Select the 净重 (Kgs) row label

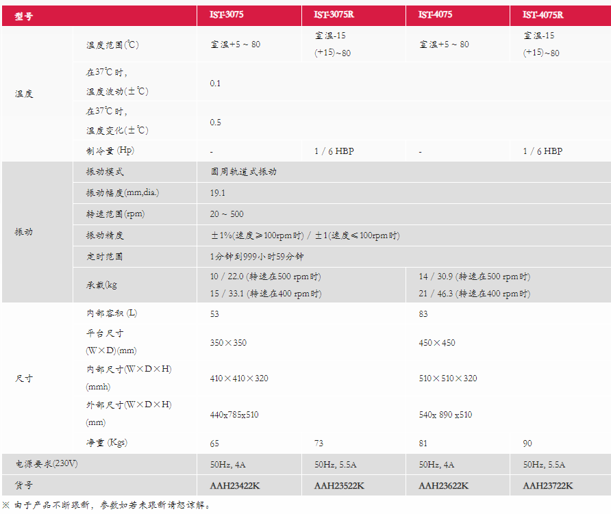(x=107, y=444)
